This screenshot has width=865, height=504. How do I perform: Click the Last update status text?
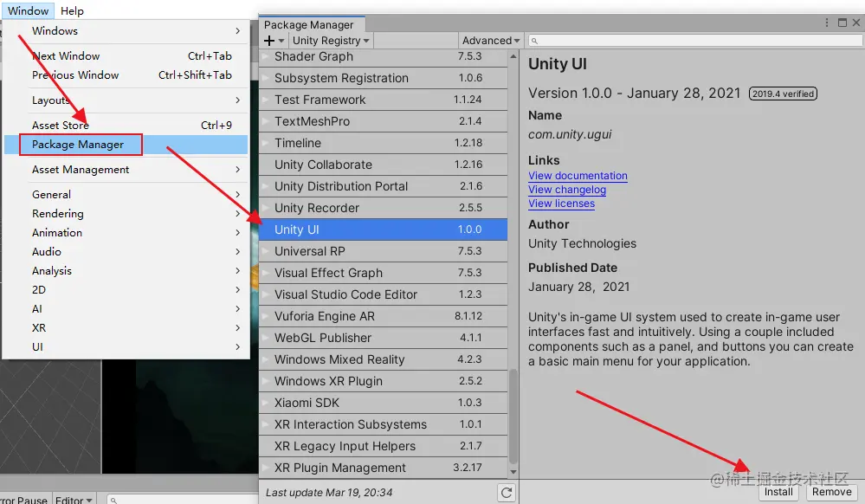(x=329, y=493)
